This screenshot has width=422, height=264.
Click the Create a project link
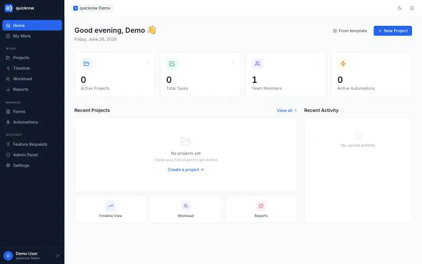tap(186, 169)
